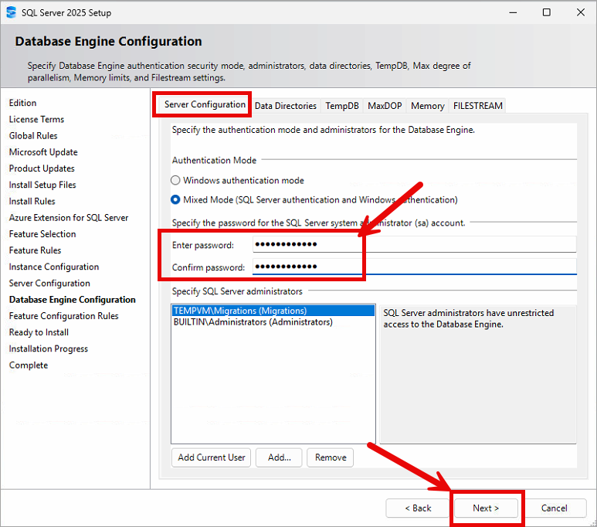Click the SQL Server Setup title bar icon
597x527 pixels.
(x=11, y=12)
